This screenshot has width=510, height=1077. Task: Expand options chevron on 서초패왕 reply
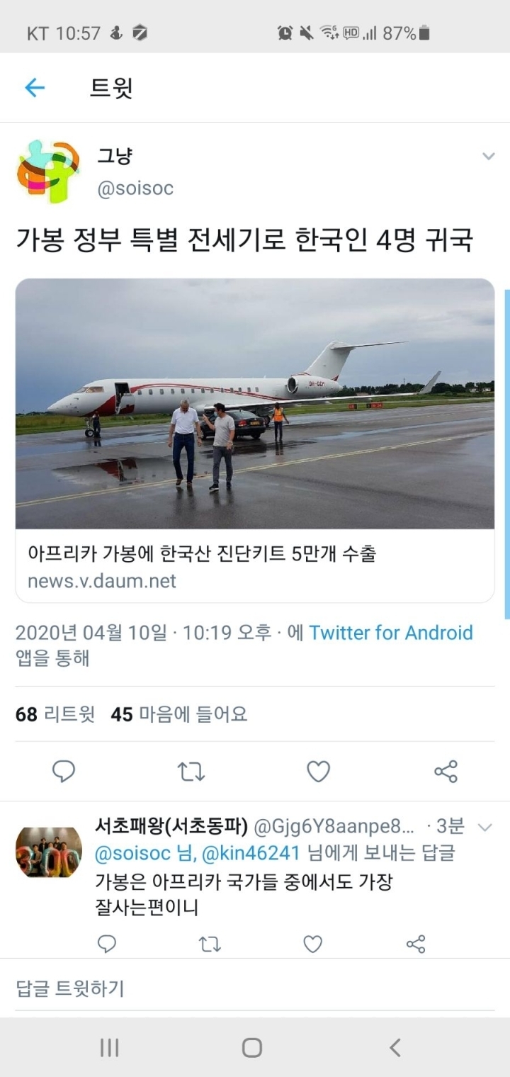[x=485, y=827]
